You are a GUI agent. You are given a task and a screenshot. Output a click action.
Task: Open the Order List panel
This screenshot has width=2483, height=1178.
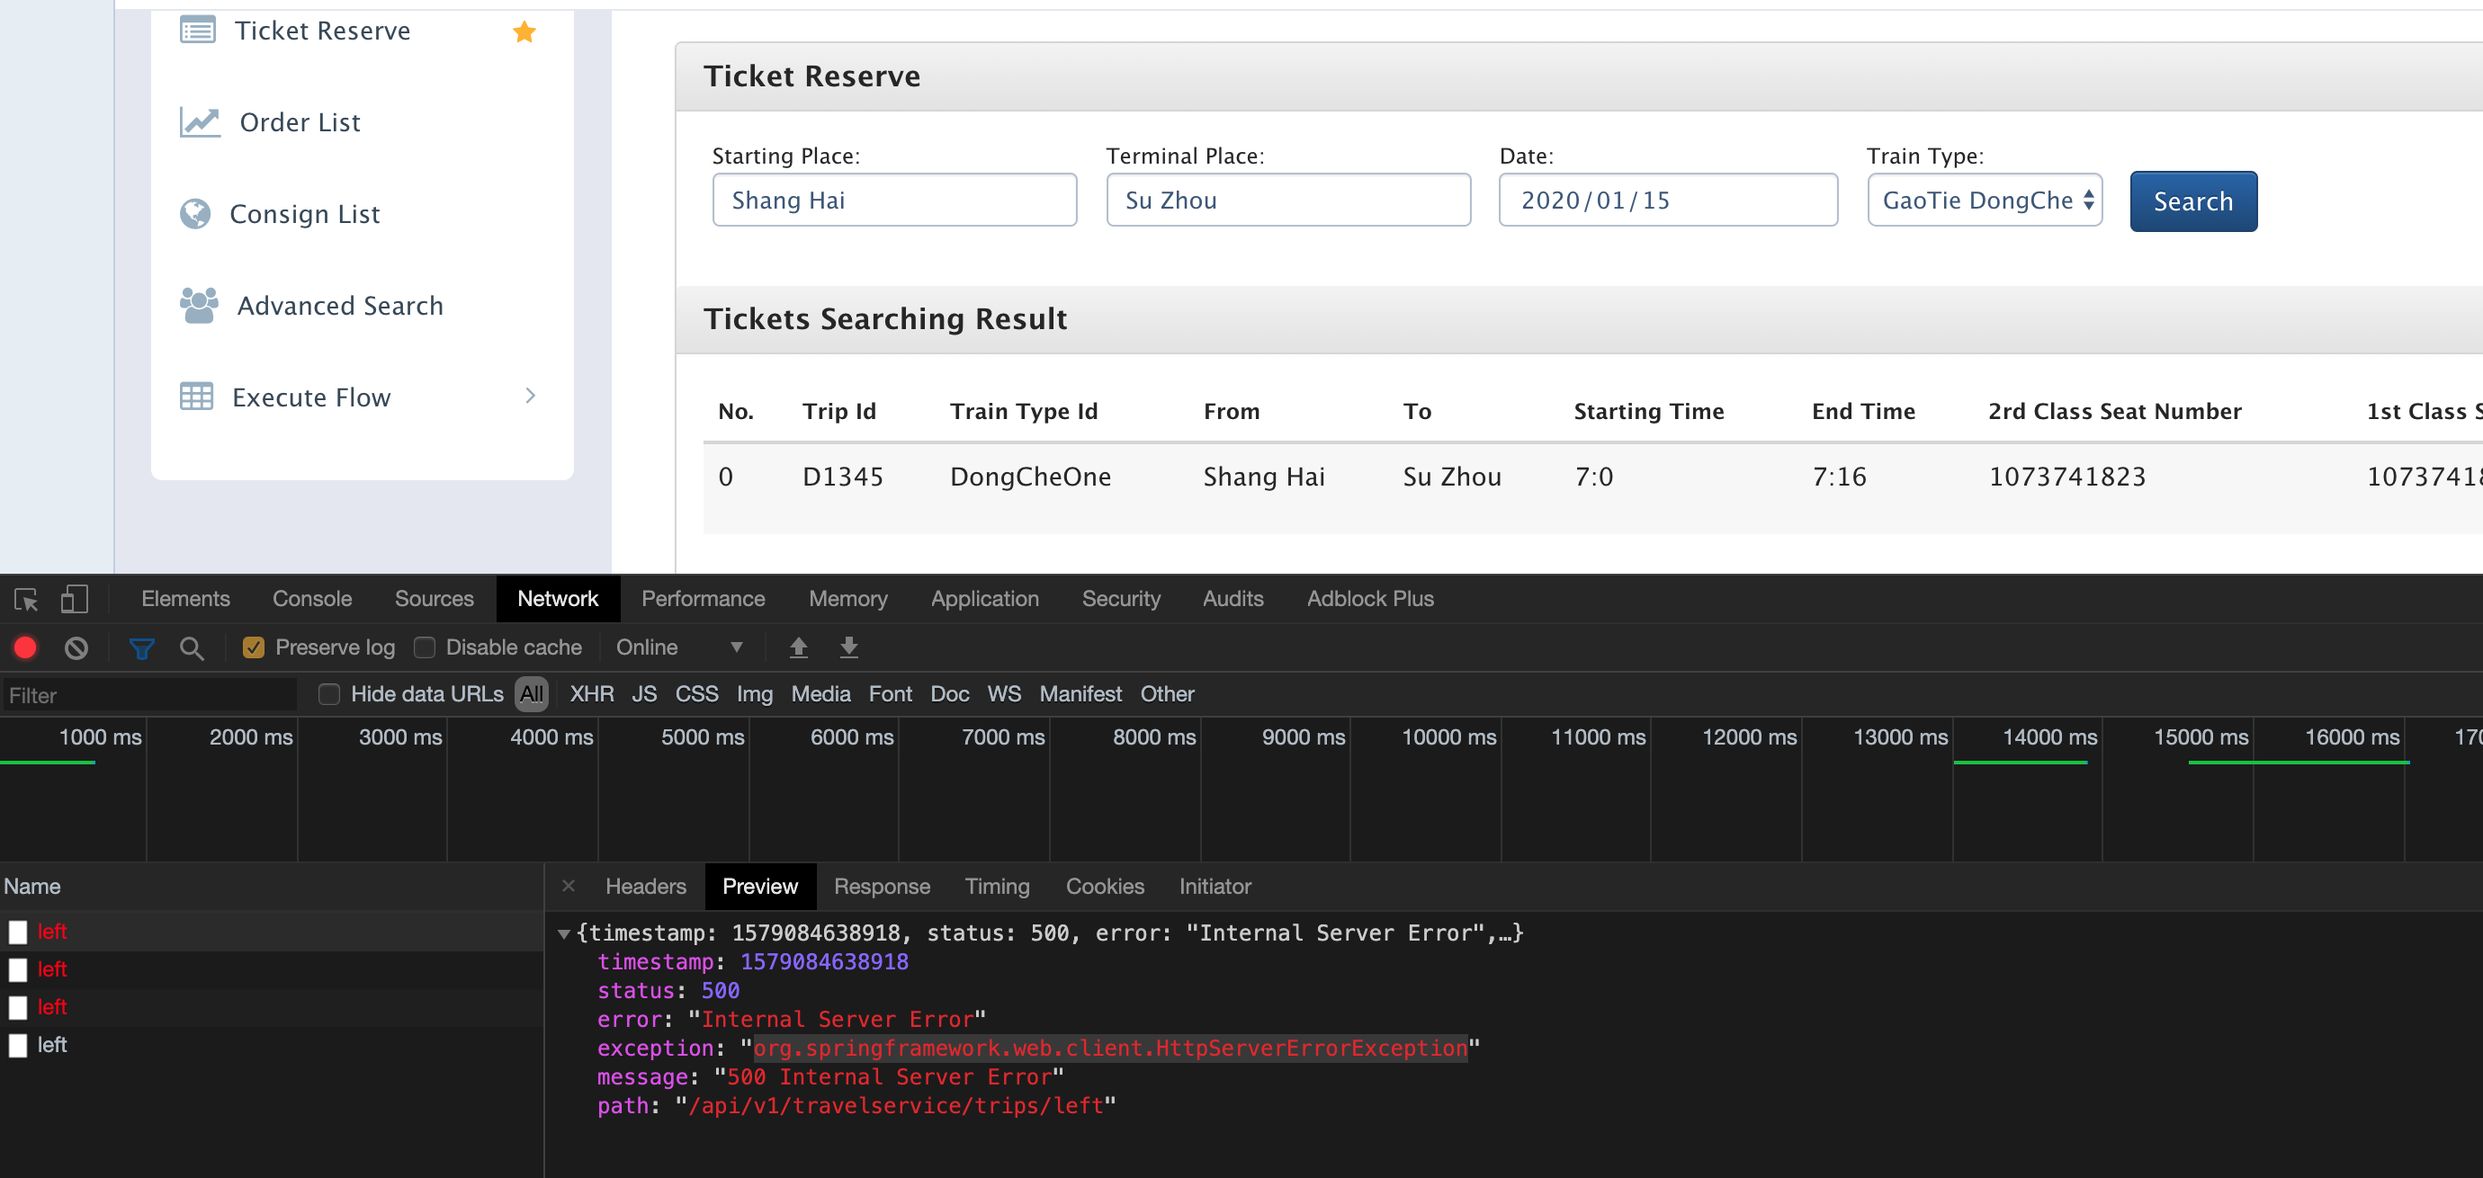299,121
